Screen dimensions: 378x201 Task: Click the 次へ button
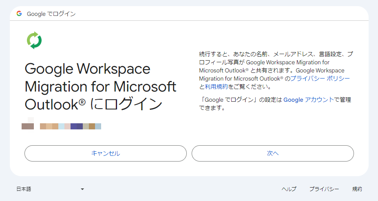(x=273, y=153)
